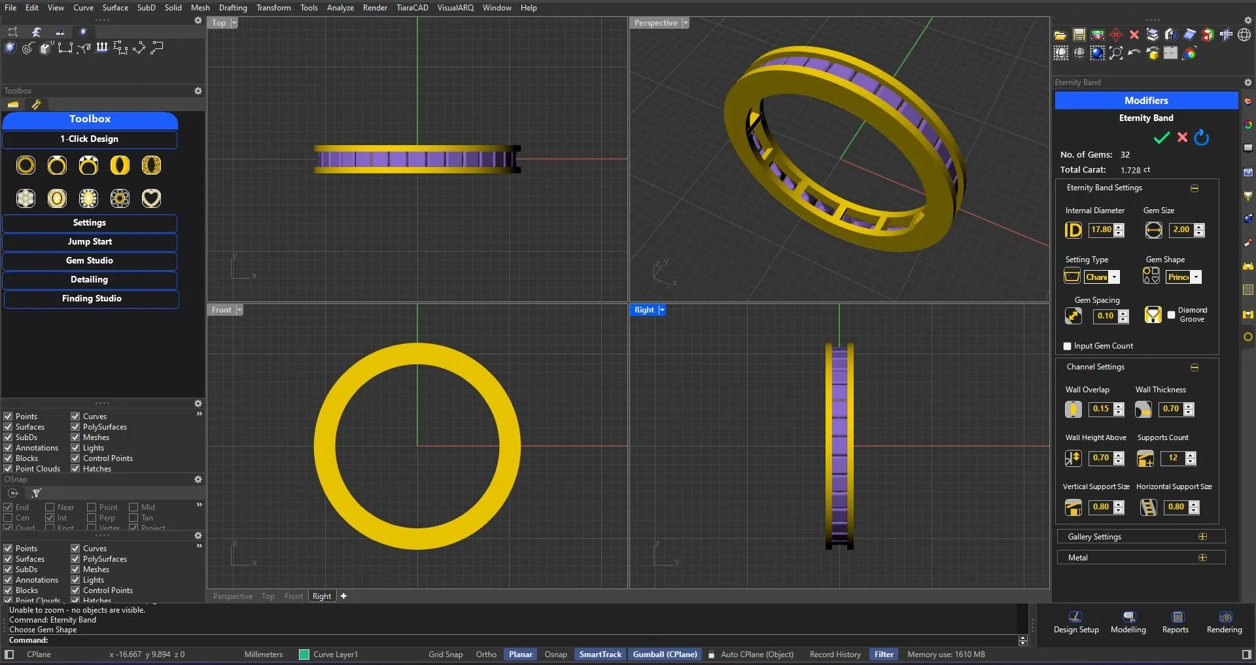
Task: Uncheck the PolySurfaces filter checkbox
Action: (75, 427)
